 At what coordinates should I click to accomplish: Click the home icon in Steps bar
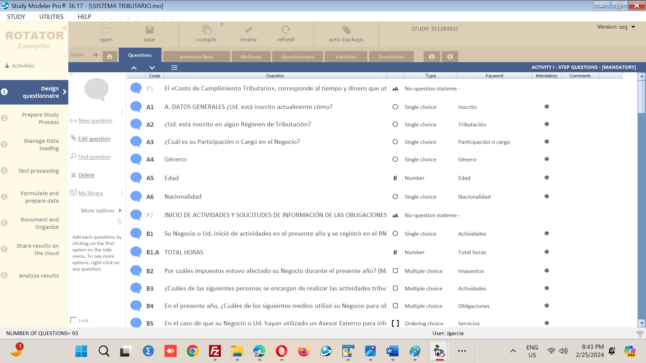click(110, 56)
